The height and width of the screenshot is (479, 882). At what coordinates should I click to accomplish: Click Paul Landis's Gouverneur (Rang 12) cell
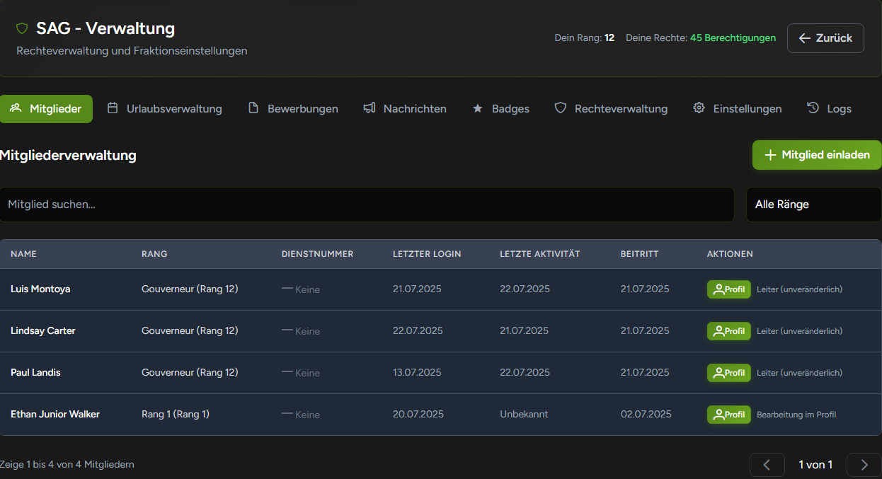coord(190,373)
